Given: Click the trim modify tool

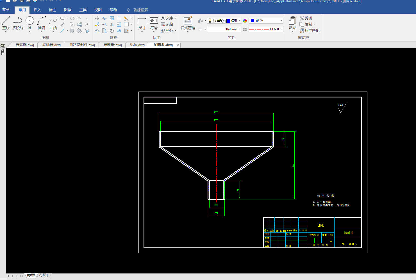Looking at the screenshot, I should click(104, 18).
